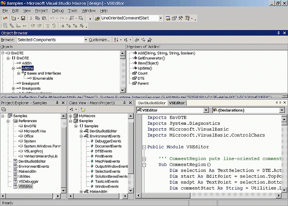Expand the Breakpoints node in Objects tree
The image size is (288, 206).
tap(13, 88)
